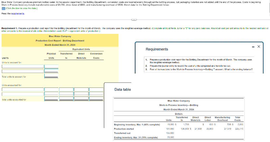
Task: Select second Physical Units field under Units to account for
Action: tap(51, 71)
